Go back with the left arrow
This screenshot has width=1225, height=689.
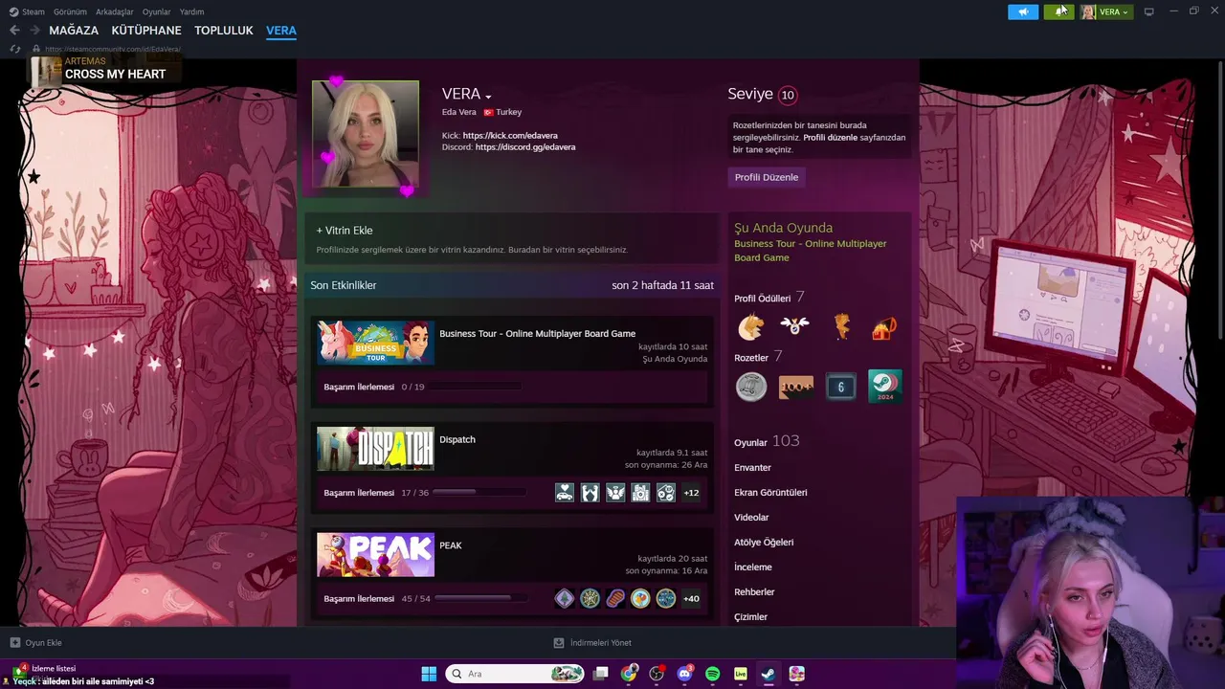[14, 31]
